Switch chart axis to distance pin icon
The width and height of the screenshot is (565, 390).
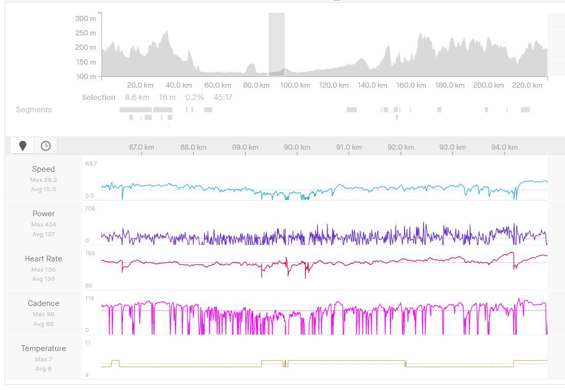click(23, 146)
